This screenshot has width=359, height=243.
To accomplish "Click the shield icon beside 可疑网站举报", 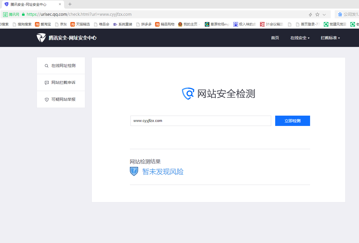I will (x=47, y=100).
